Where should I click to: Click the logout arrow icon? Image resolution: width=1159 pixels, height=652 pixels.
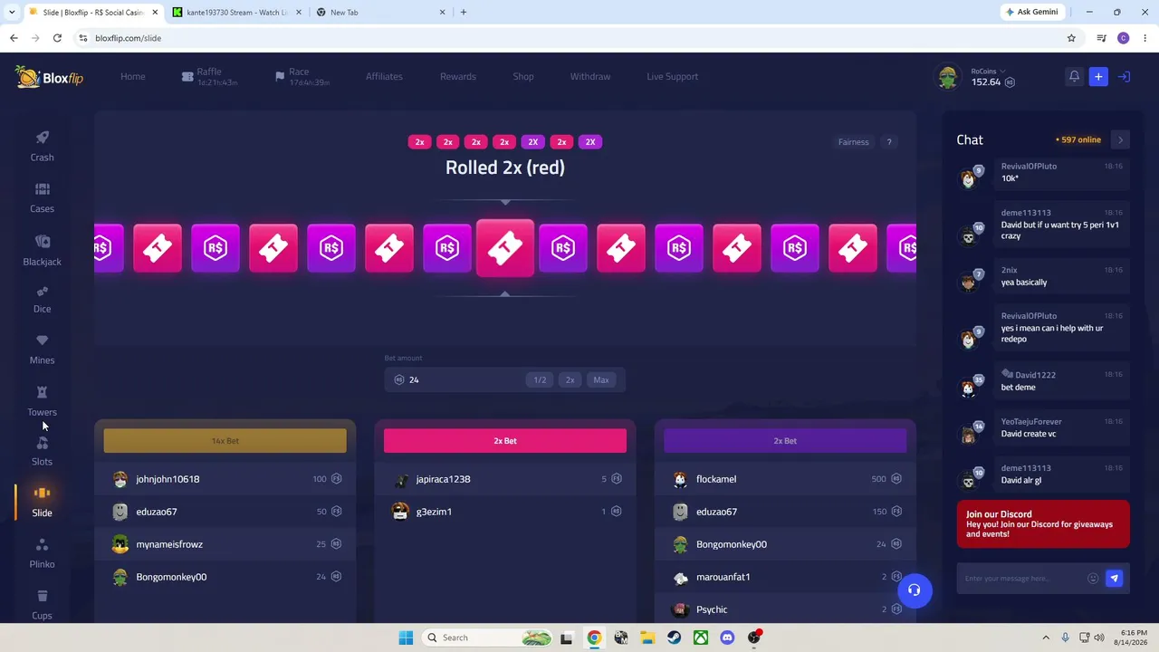click(x=1124, y=77)
